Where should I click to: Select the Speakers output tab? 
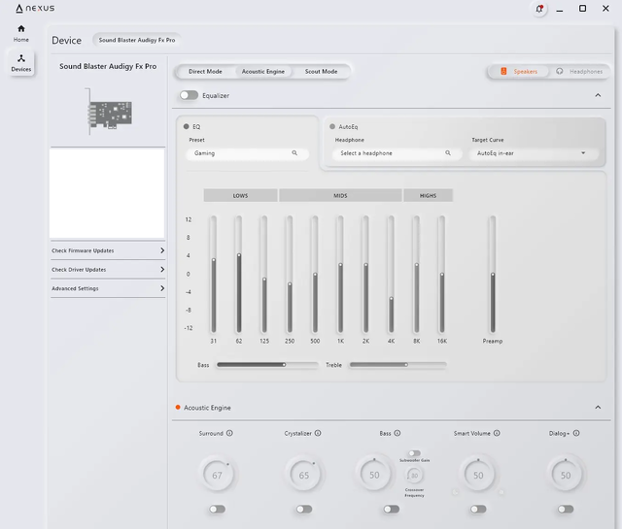(519, 72)
